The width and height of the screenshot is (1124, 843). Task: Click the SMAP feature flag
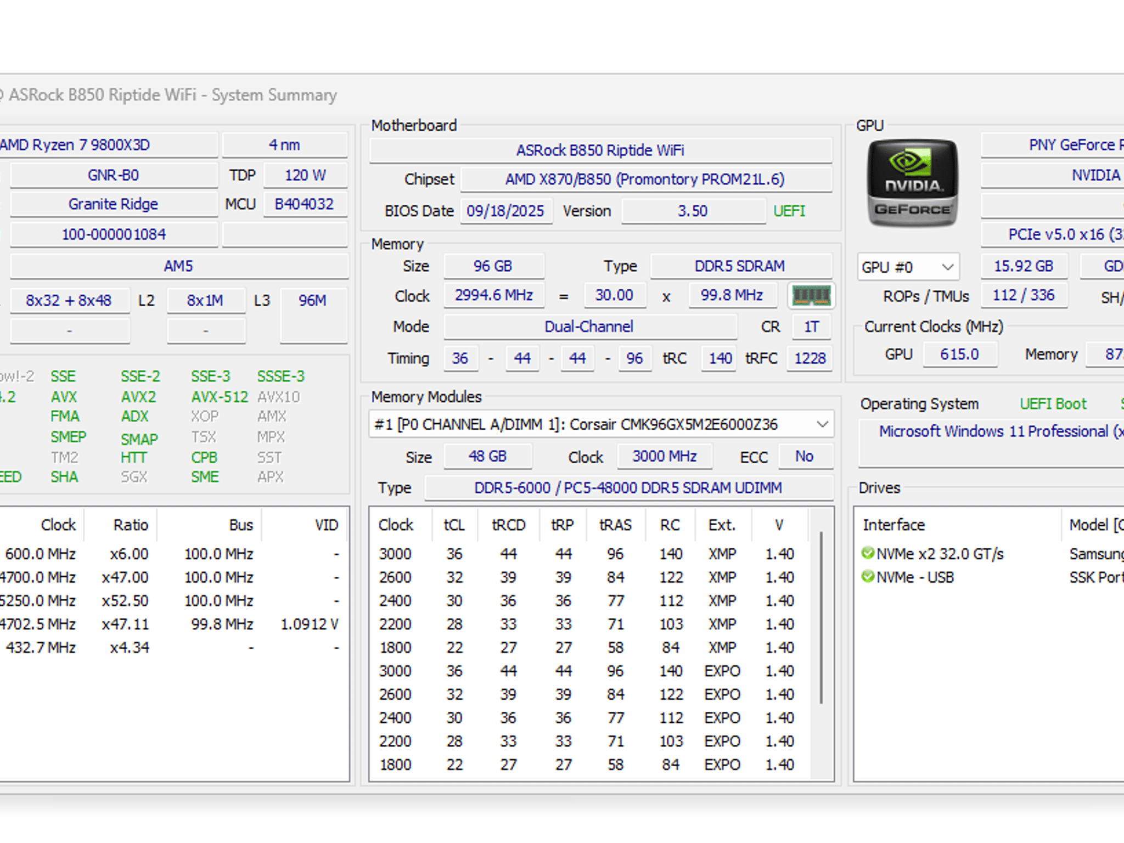(x=139, y=439)
